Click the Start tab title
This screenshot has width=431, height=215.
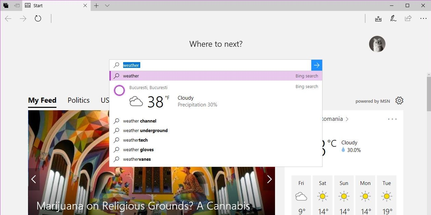38,5
